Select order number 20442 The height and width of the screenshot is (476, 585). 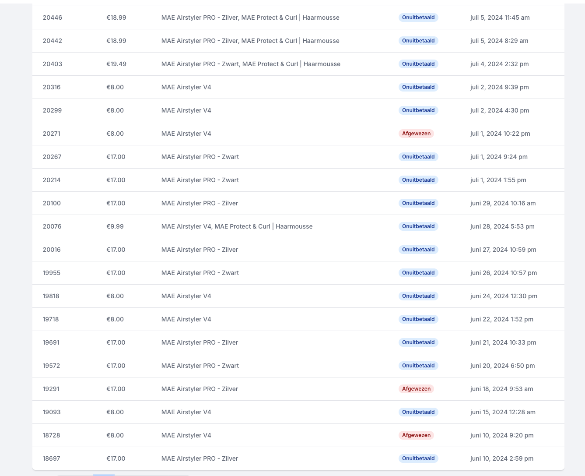coord(53,41)
